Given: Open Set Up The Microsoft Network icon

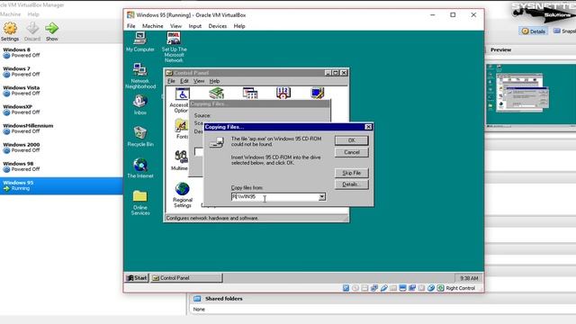Looking at the screenshot, I should pos(174,47).
